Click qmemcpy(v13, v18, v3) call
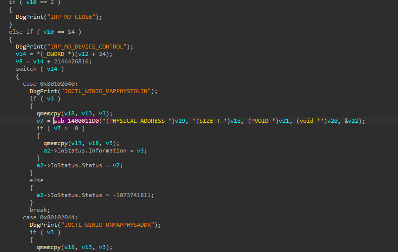This screenshot has height=252, width=398. pos(81,143)
